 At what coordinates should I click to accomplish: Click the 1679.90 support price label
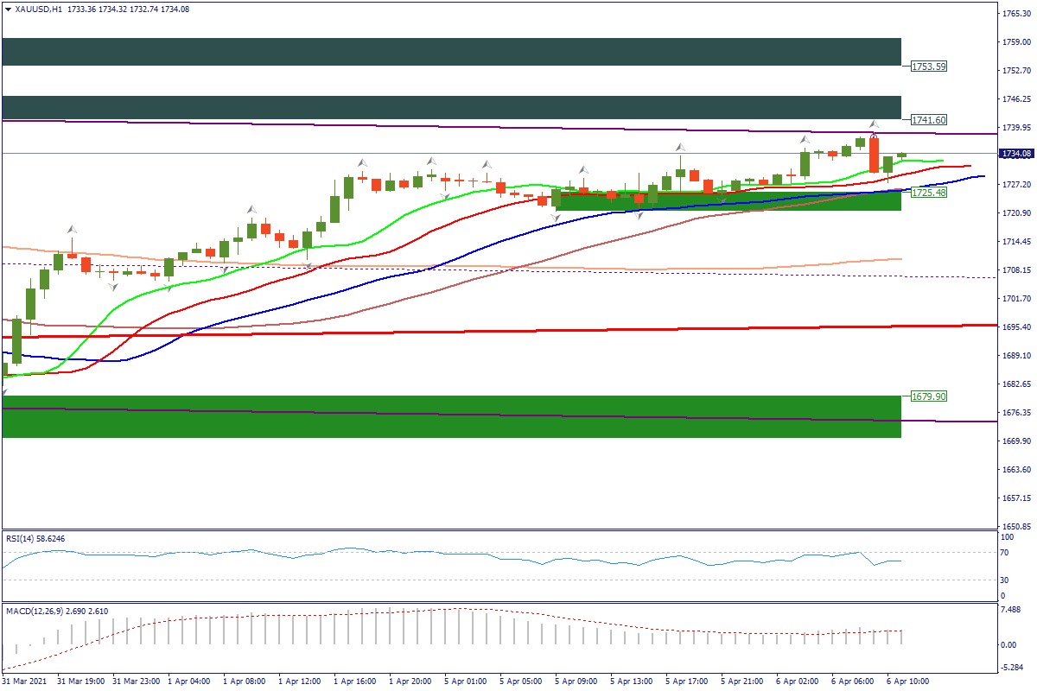coord(929,396)
